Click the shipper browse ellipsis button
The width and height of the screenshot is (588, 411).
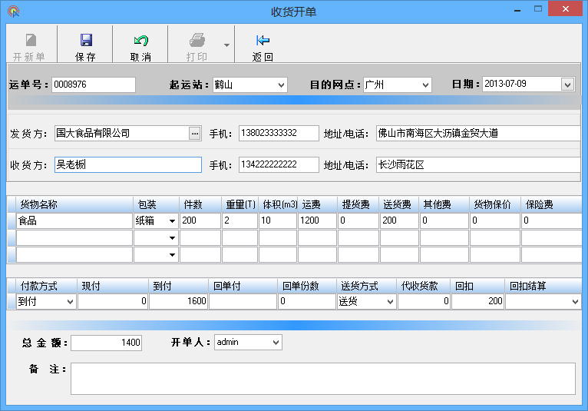pos(194,133)
